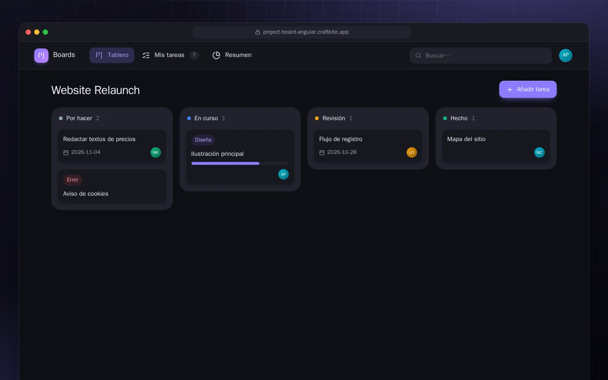Click the 2026-11-04 due date
608x380 pixels.
click(x=85, y=152)
